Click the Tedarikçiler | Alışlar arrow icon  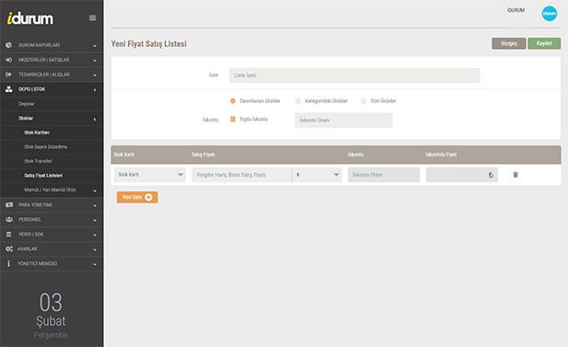8,75
